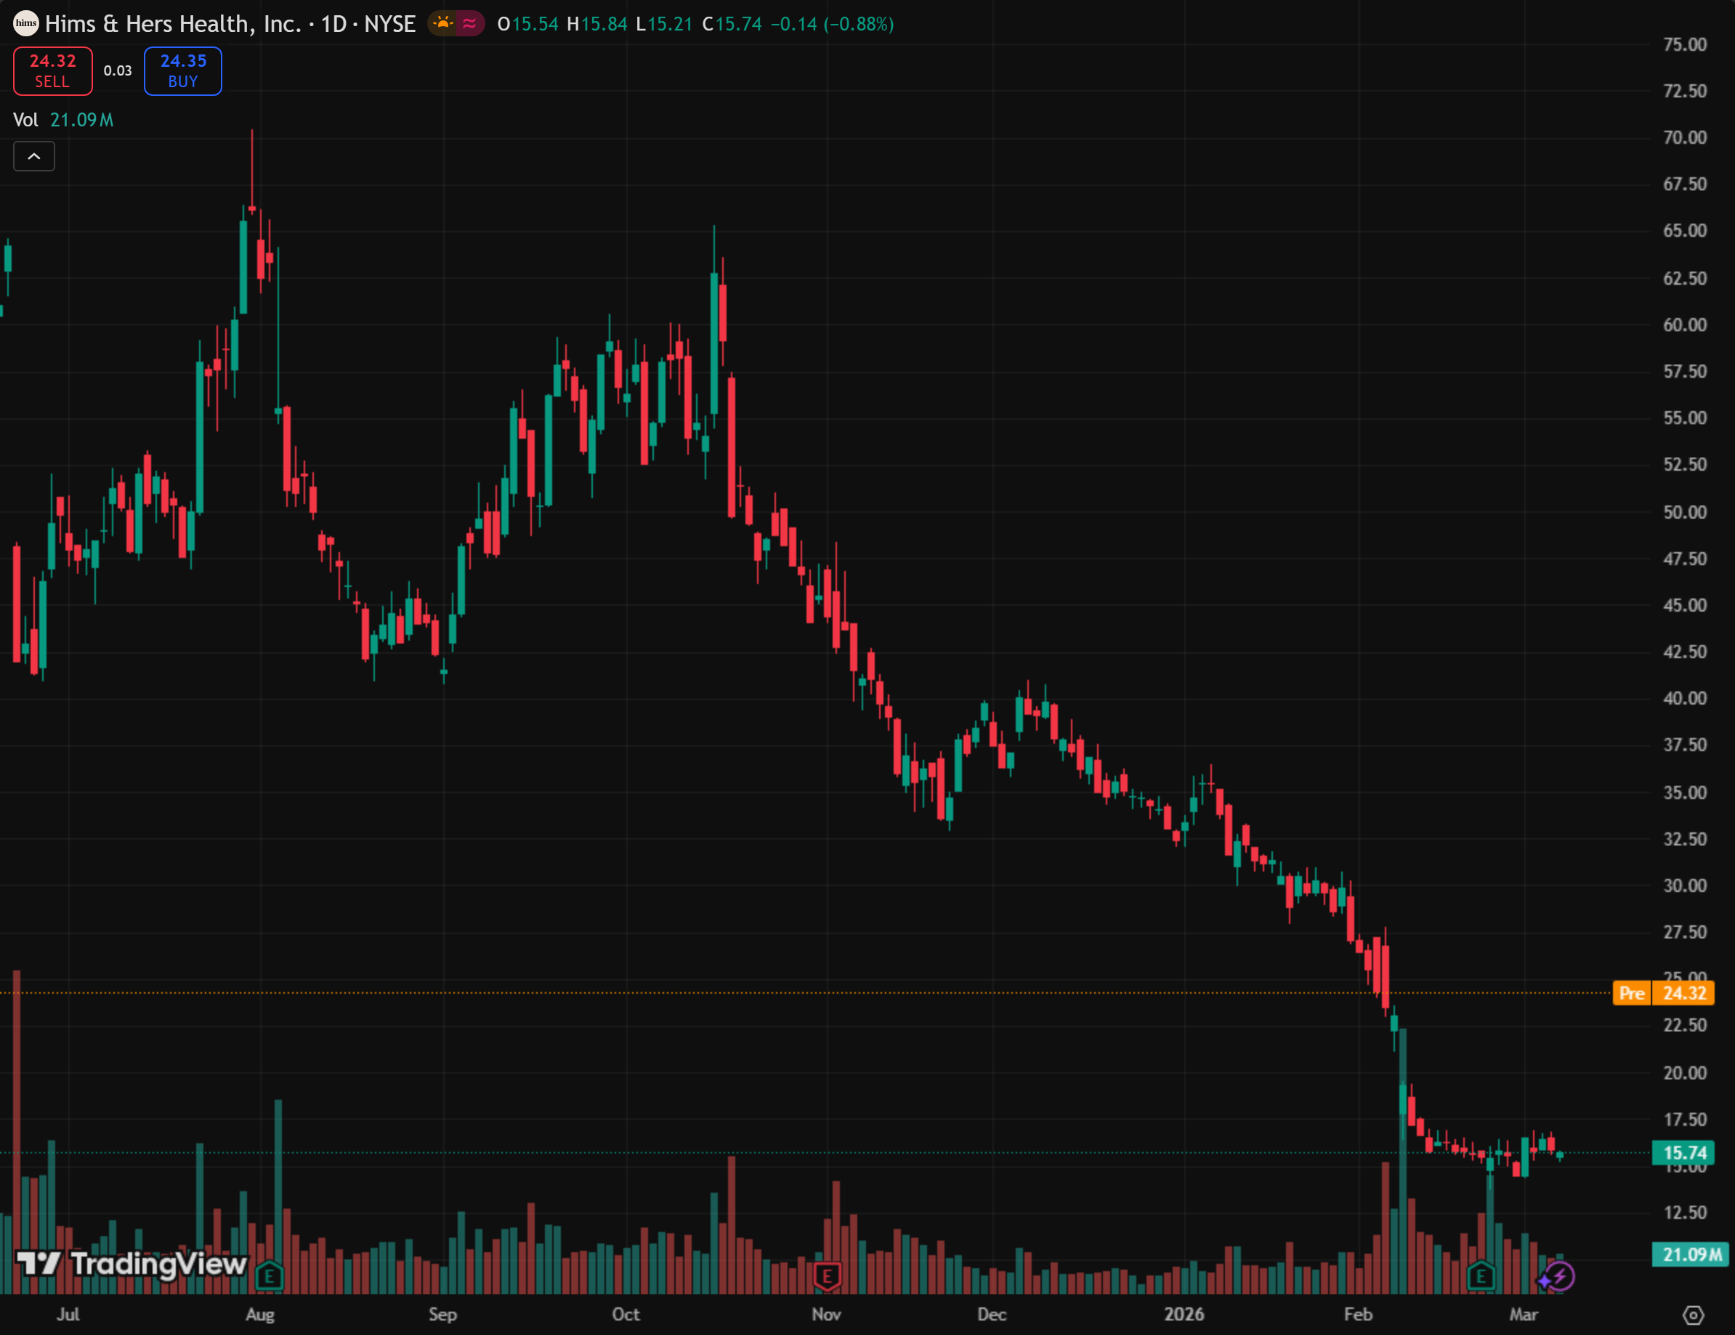The height and width of the screenshot is (1335, 1735).
Task: Click the Oct label on time axis
Action: pyautogui.click(x=626, y=1315)
